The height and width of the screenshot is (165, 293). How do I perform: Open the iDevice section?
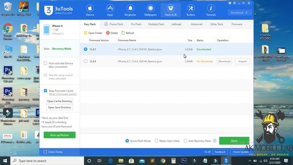tap(90, 10)
